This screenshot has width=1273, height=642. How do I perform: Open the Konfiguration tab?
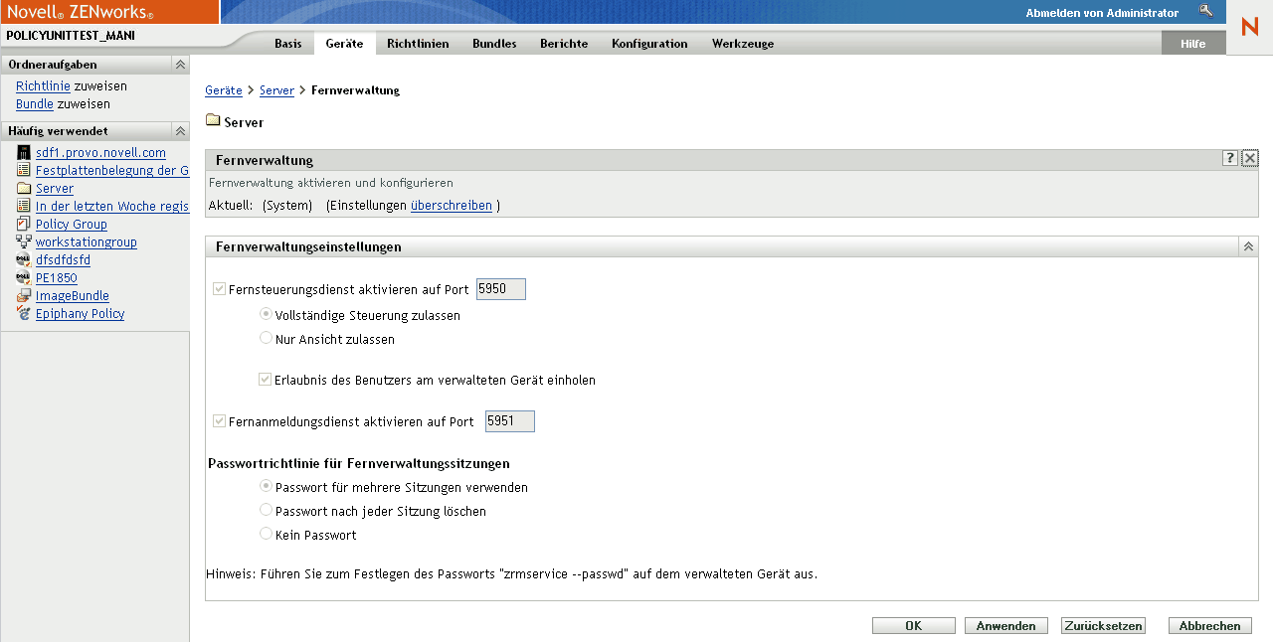coord(649,44)
